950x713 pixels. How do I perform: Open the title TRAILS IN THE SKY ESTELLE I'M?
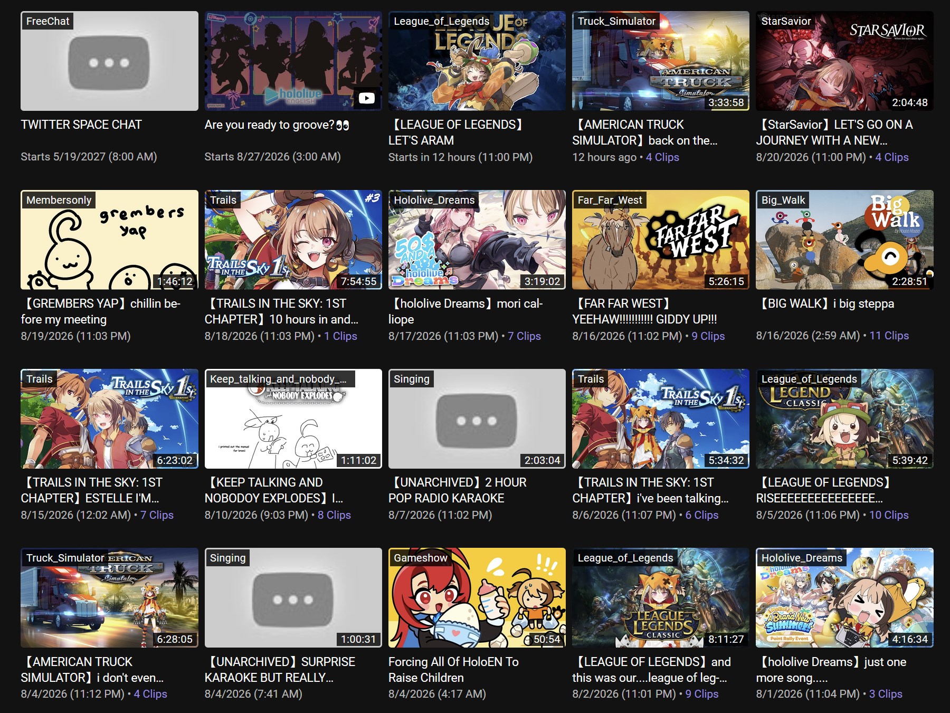(92, 490)
